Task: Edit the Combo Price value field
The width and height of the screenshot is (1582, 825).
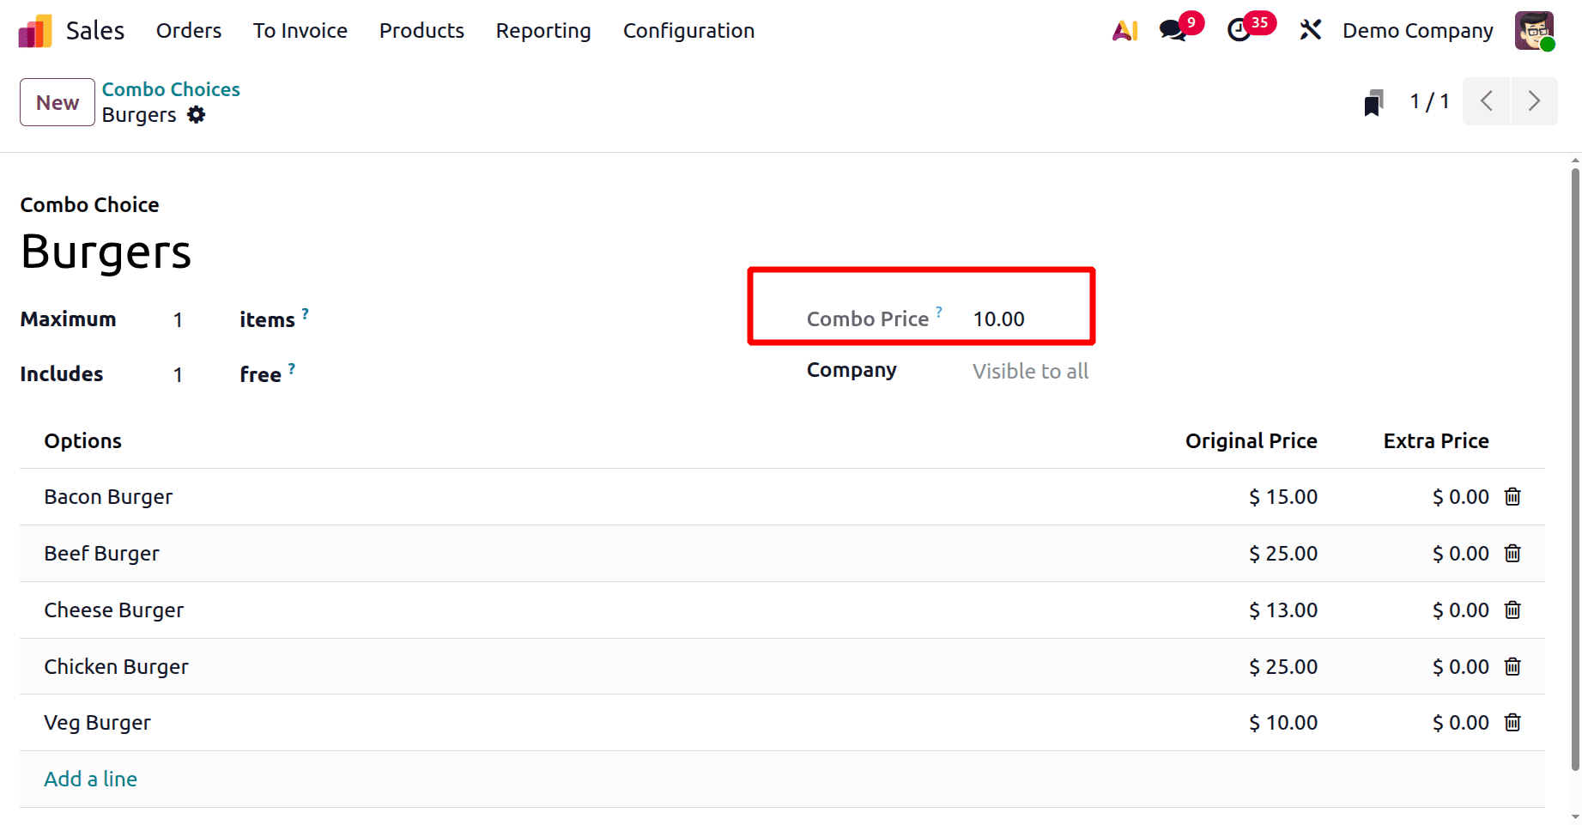Action: pos(998,318)
